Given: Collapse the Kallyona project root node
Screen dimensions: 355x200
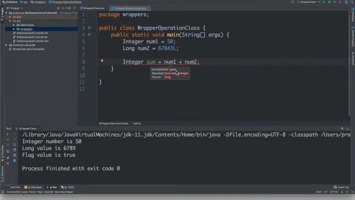Looking at the screenshot, I should pos(7,13).
